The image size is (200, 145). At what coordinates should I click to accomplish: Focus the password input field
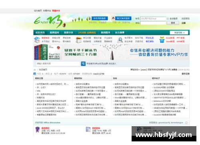[153, 23]
